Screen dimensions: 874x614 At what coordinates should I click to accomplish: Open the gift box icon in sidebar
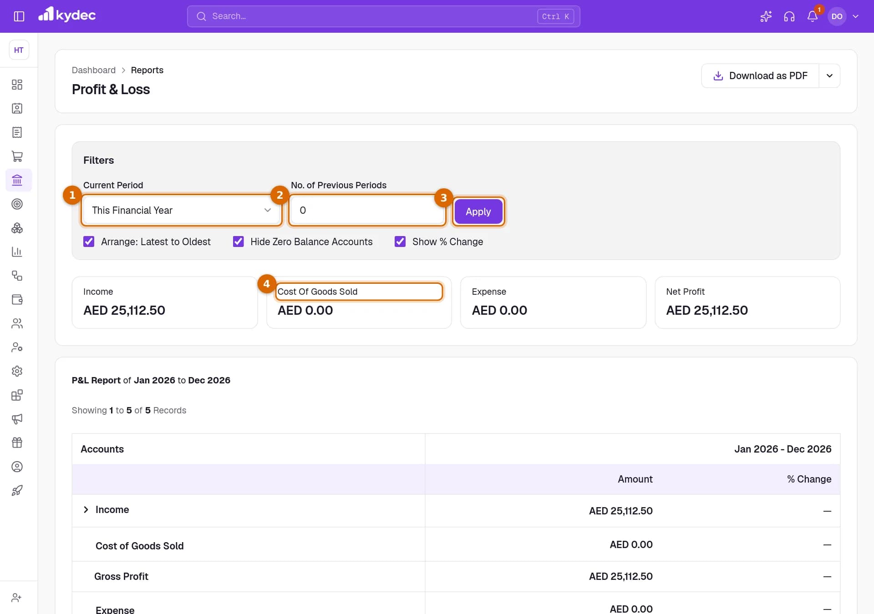click(17, 443)
